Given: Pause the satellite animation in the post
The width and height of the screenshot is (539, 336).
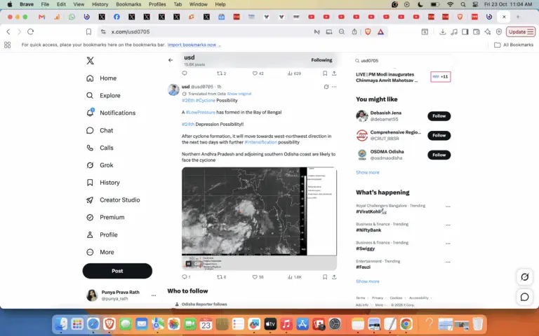Looking at the screenshot, I should [188, 264].
